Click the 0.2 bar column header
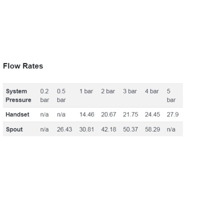 tap(45, 95)
